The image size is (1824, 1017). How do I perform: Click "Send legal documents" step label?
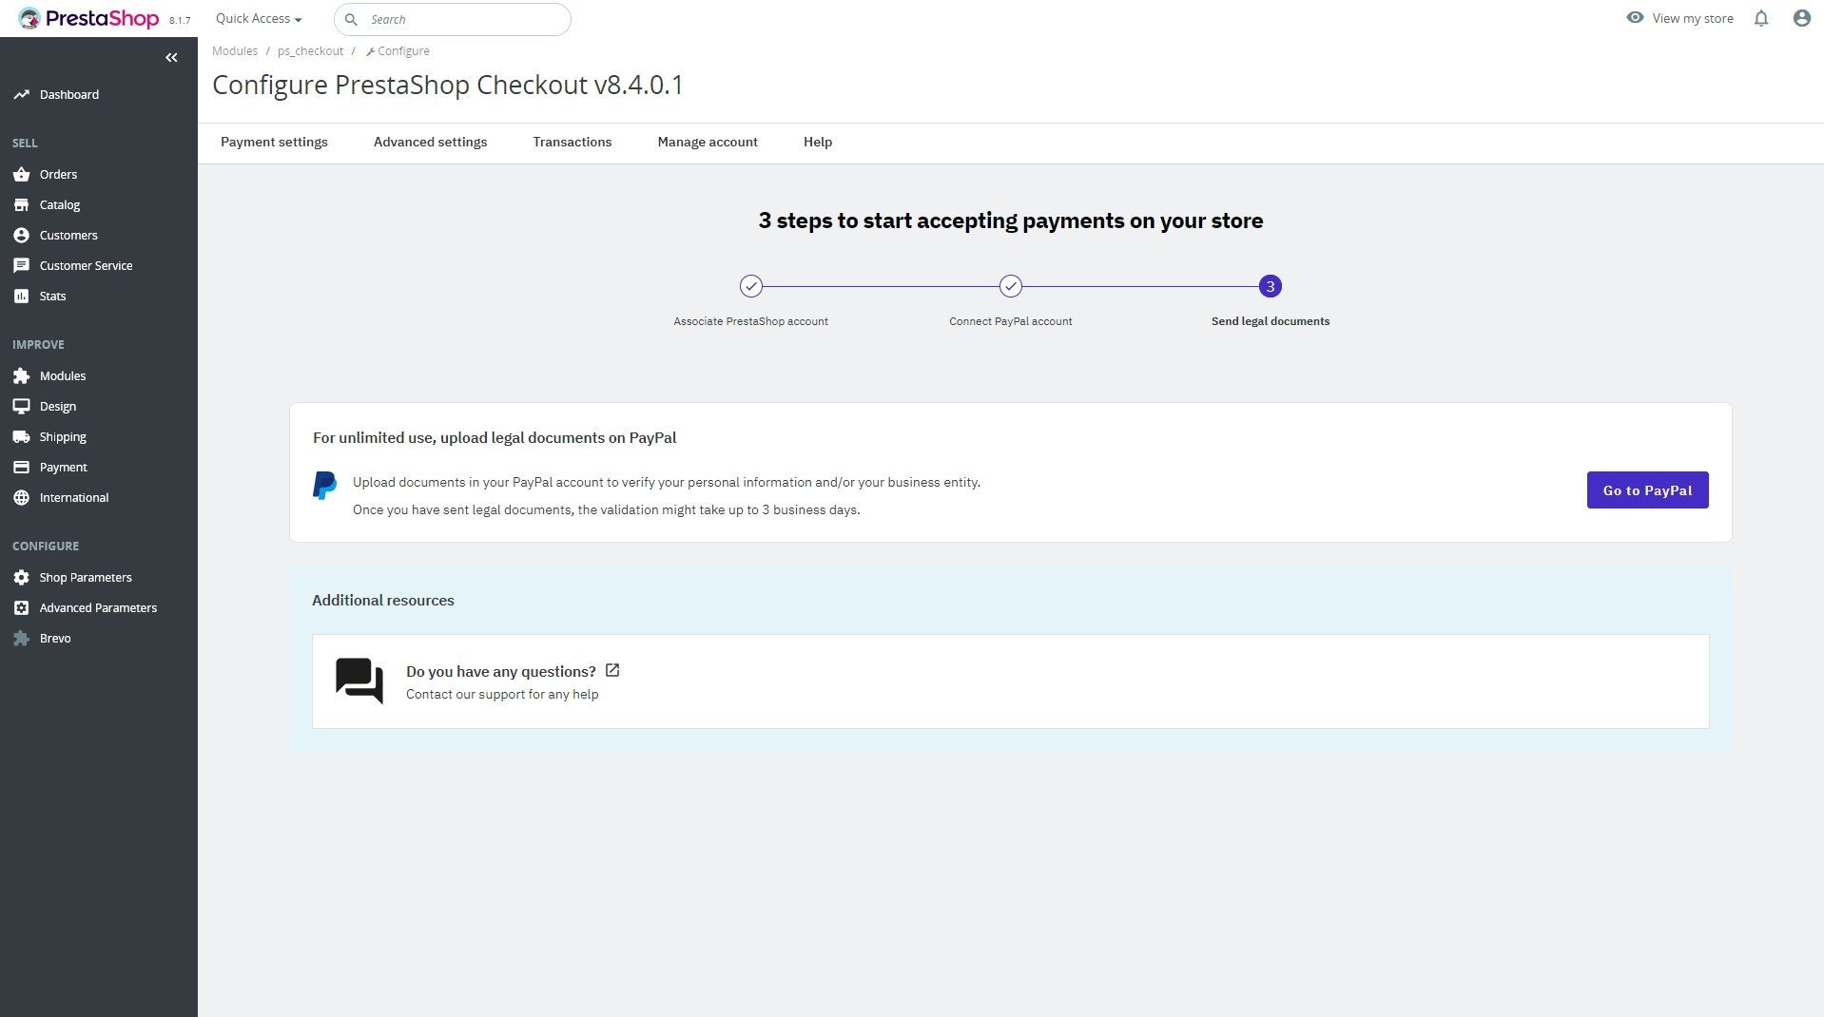click(1271, 321)
